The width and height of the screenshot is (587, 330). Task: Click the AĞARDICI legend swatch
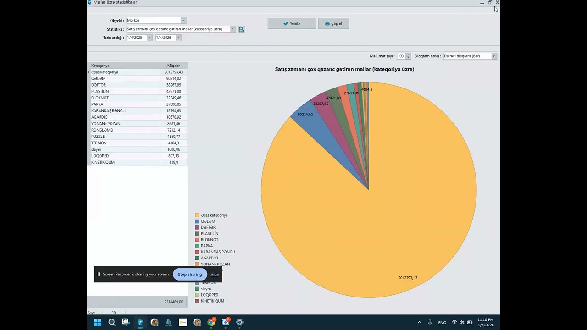click(197, 258)
